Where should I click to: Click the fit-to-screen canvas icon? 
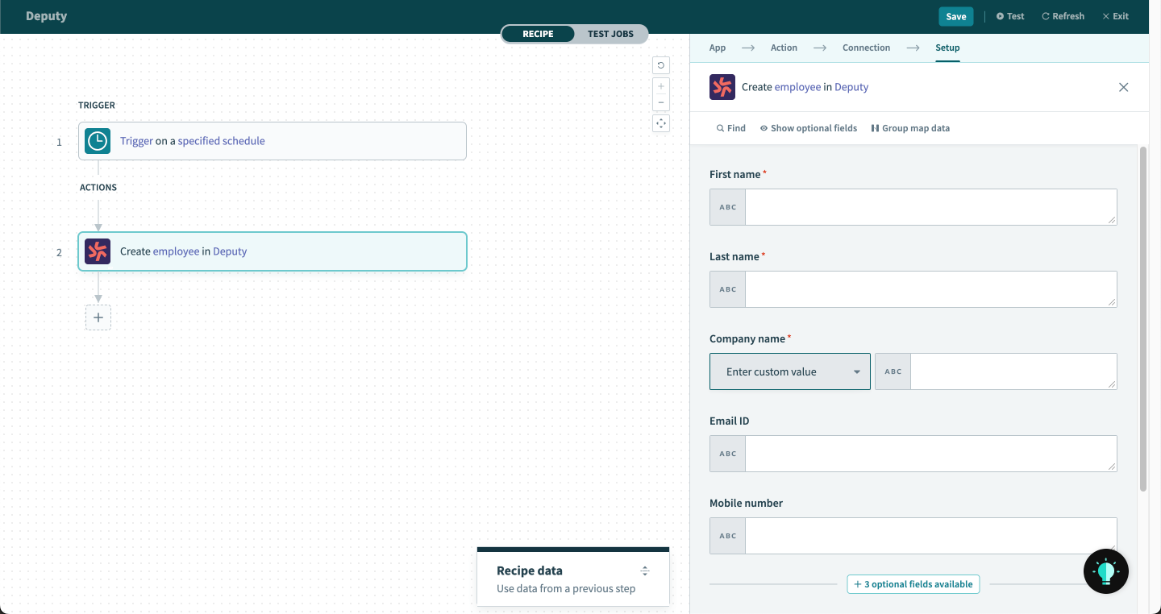tap(661, 123)
